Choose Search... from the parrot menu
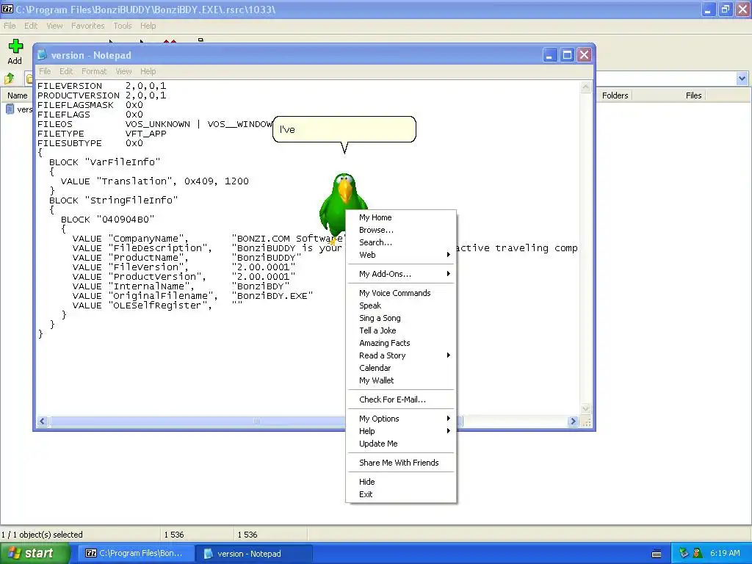This screenshot has width=752, height=564. point(401,242)
